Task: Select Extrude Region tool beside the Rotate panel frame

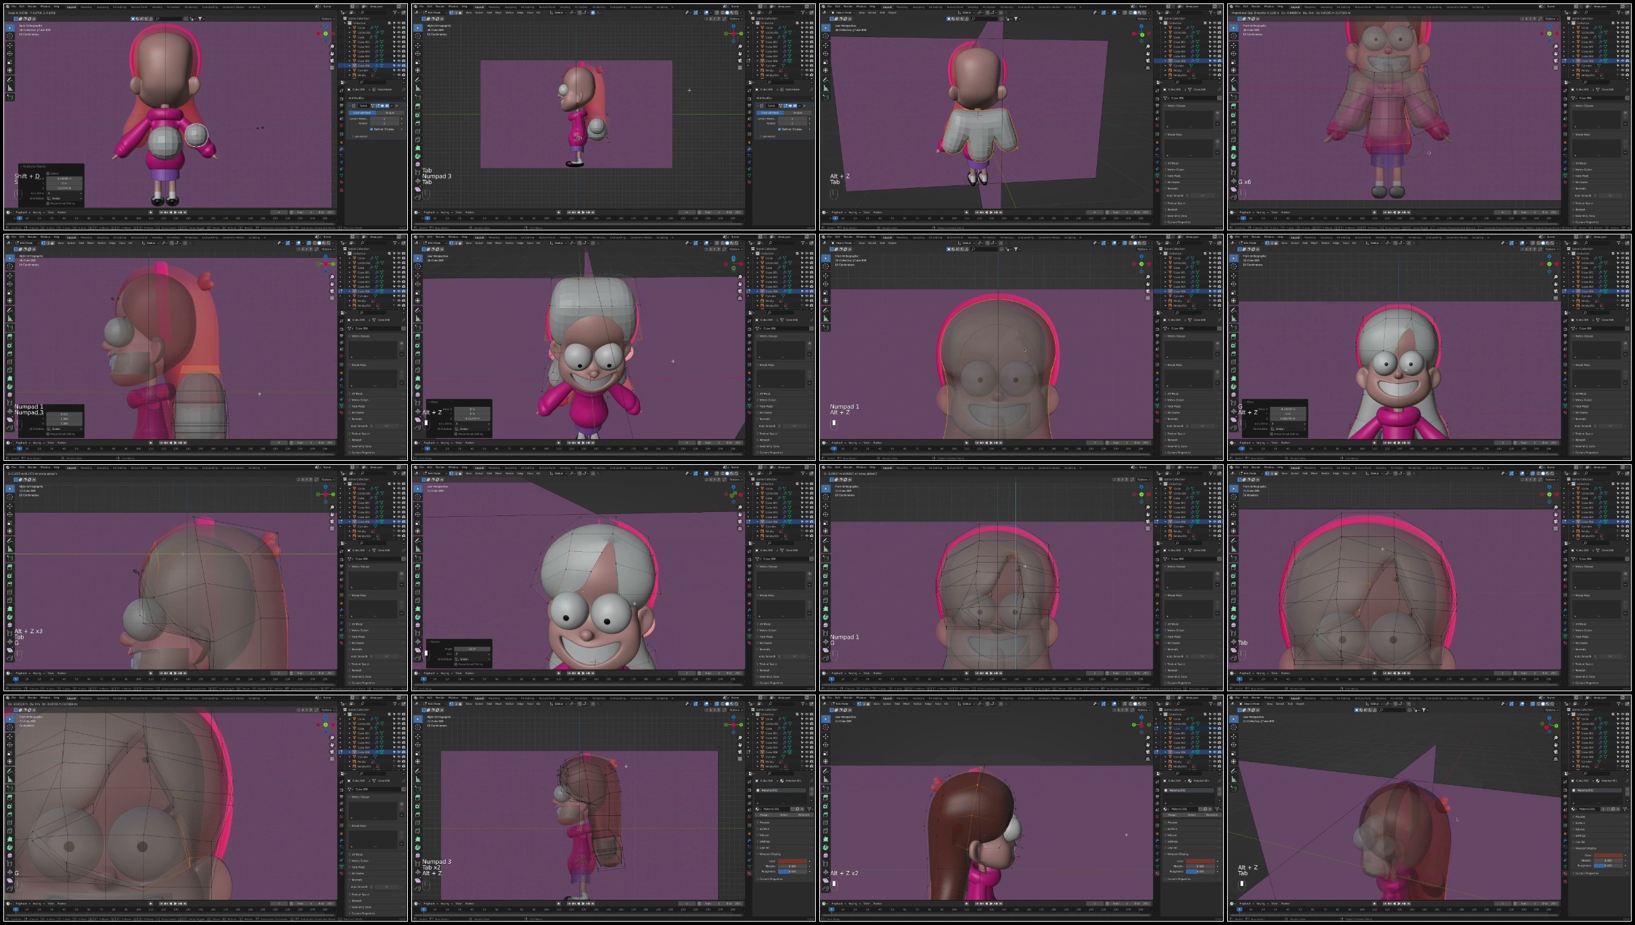Action: (x=418, y=567)
